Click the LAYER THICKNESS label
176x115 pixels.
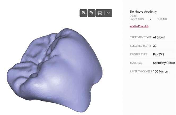click(141, 71)
